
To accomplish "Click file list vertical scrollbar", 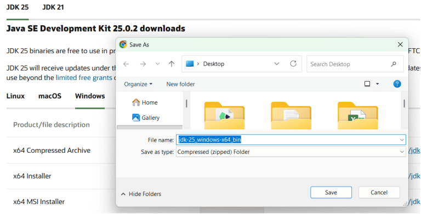I will pyautogui.click(x=404, y=103).
